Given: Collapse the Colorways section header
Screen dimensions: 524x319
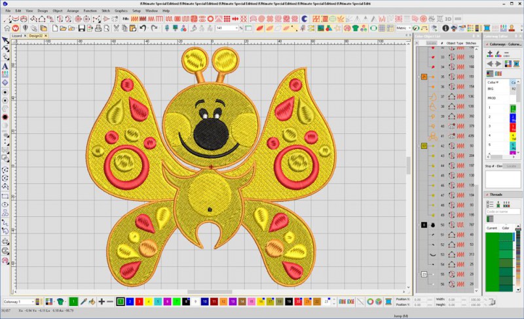Looking at the screenshot, I should 487,44.
